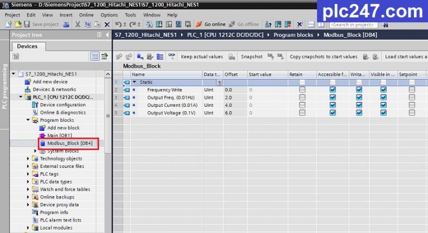Click the Accessible devices icon
Viewport: 428px width, 233px height.
tap(268, 24)
